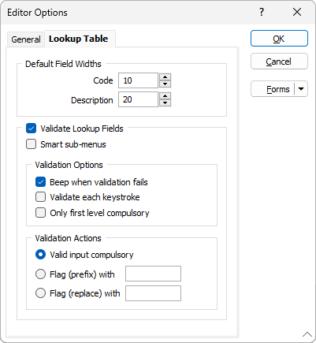Click the Flag (prefix) text field
This screenshot has height=343, width=316.
(153, 274)
